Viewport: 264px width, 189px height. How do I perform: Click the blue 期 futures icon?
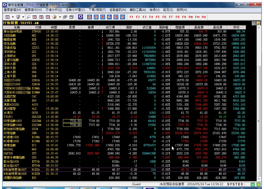pyautogui.click(x=96, y=17)
